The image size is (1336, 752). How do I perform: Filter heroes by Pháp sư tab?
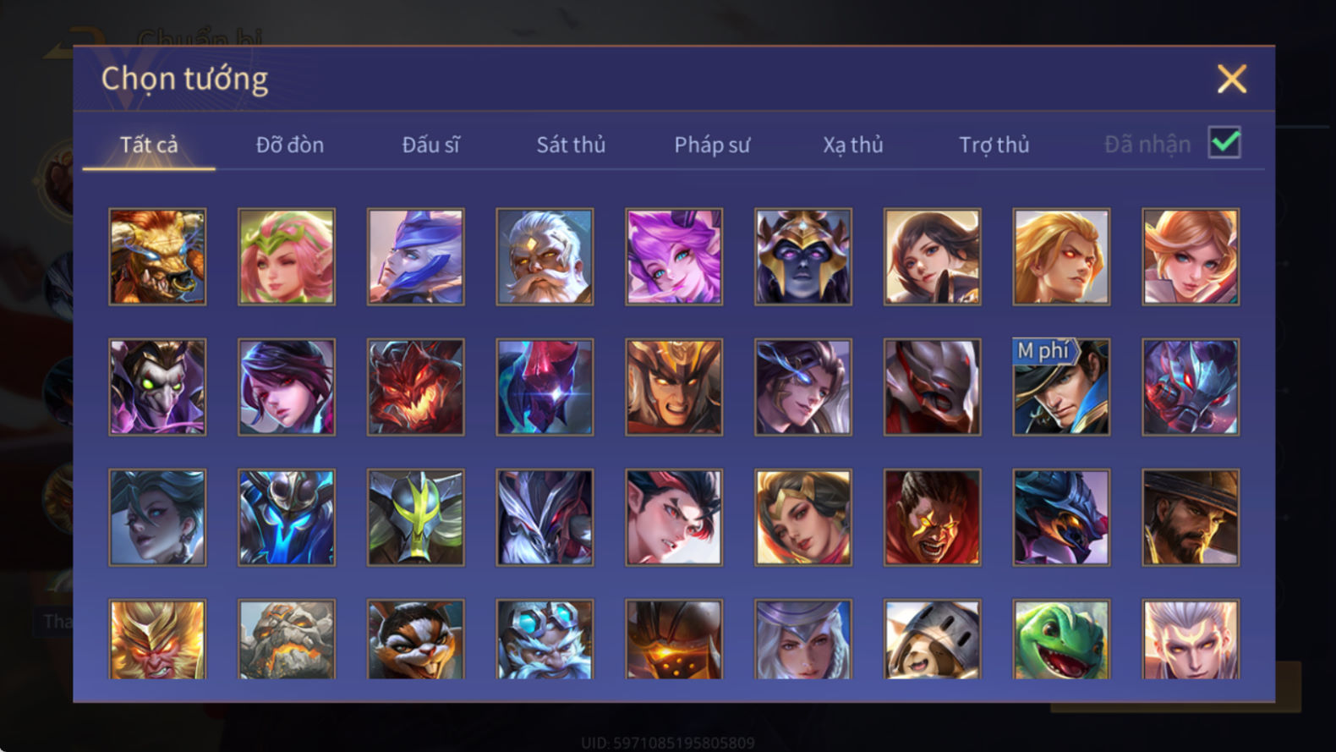(x=712, y=145)
